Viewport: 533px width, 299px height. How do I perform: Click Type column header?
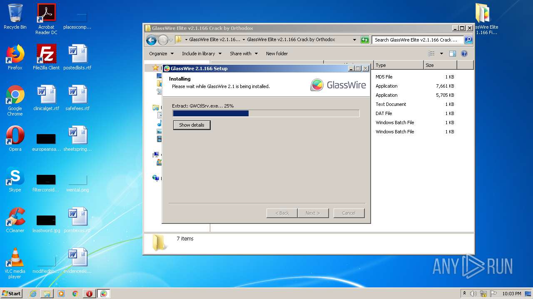coord(399,65)
